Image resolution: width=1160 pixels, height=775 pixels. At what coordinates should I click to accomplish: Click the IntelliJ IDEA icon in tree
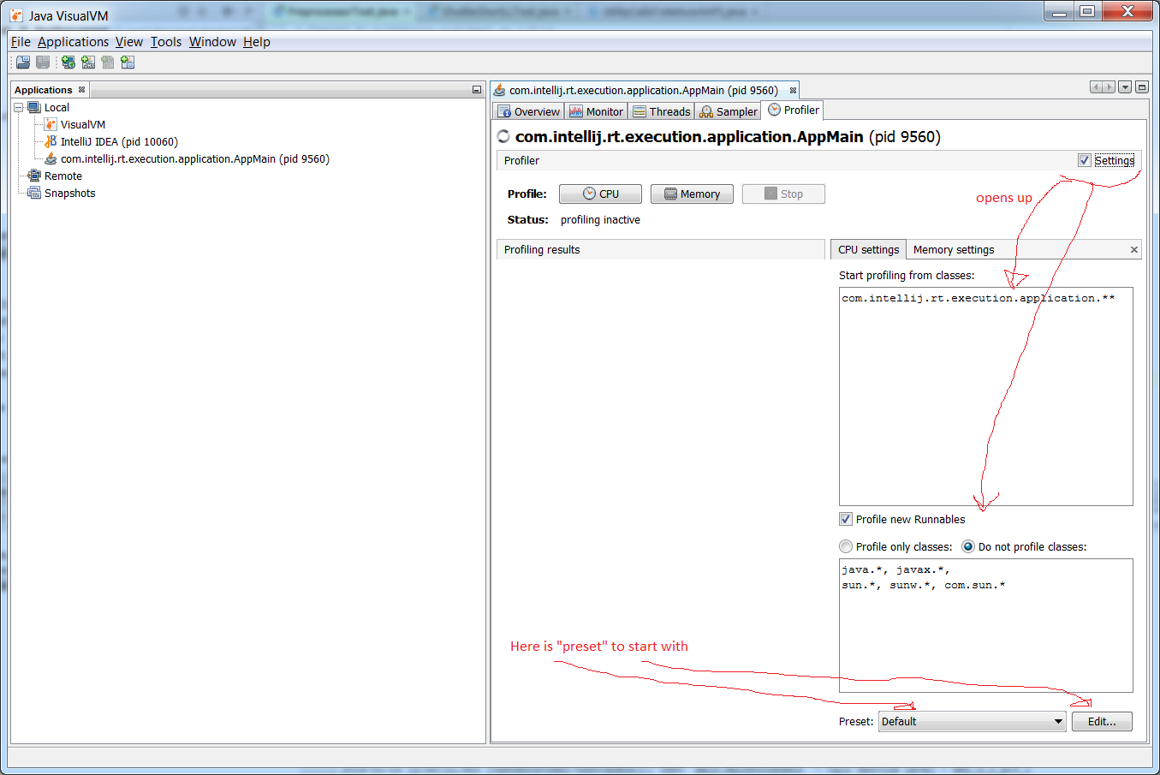51,141
